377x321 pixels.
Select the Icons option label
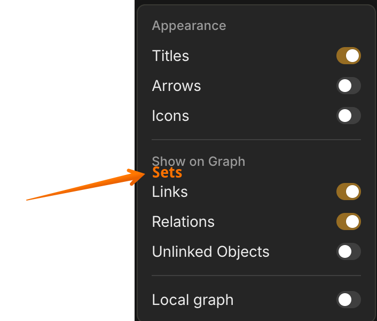(x=170, y=116)
